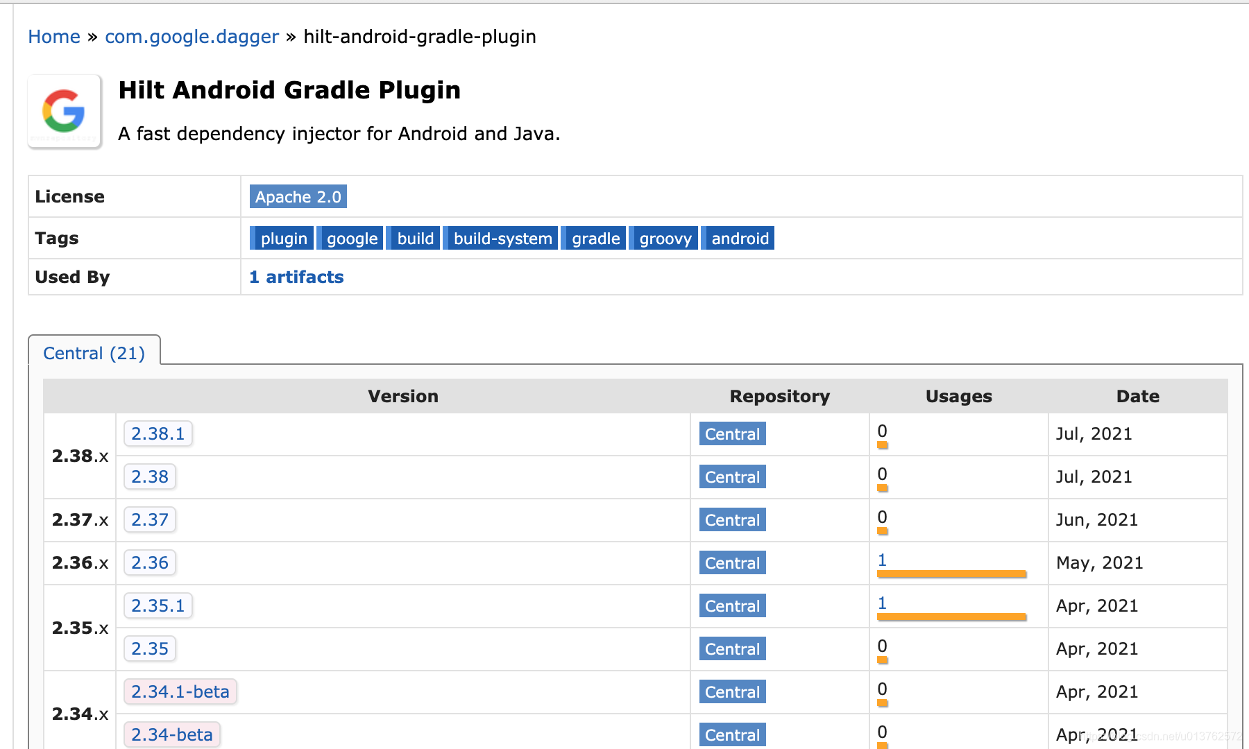Go to com.google.dagger group page
The width and height of the screenshot is (1249, 749).
pyautogui.click(x=192, y=37)
